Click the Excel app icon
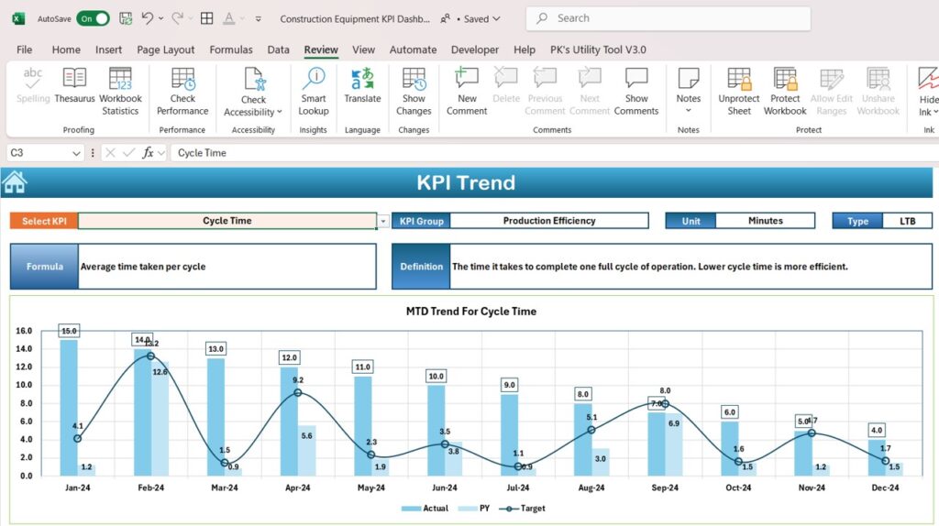 click(18, 18)
